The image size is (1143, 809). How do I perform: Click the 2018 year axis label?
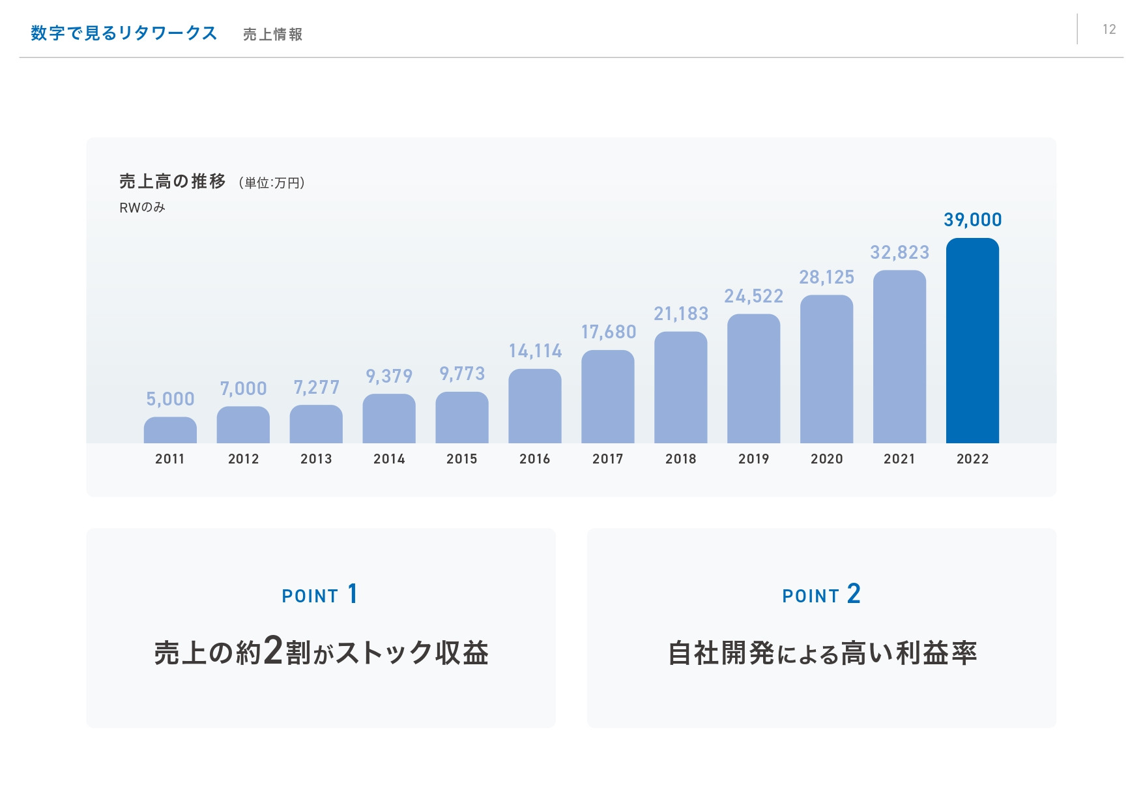coord(680,459)
